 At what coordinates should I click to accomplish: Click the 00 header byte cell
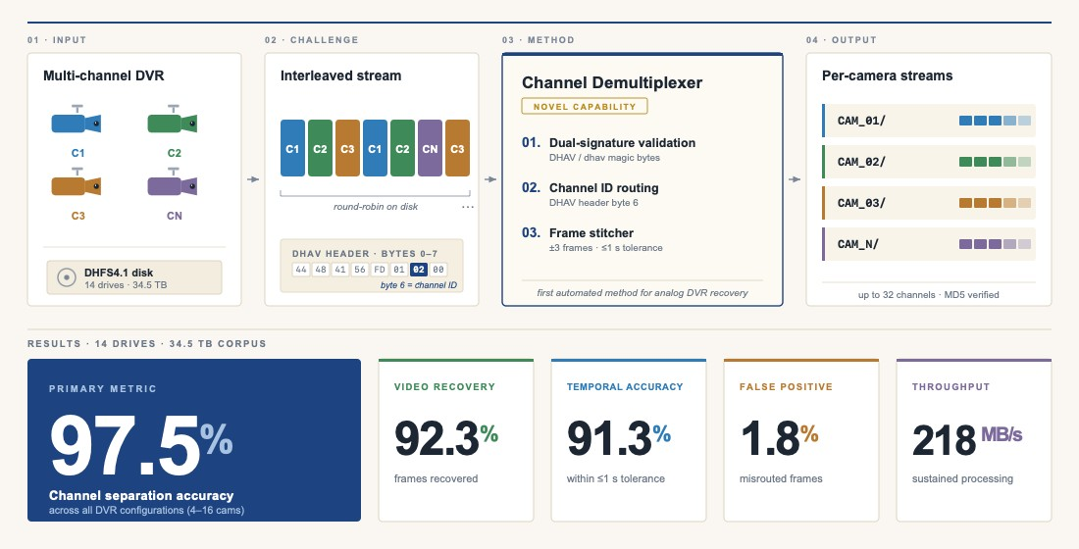438,270
